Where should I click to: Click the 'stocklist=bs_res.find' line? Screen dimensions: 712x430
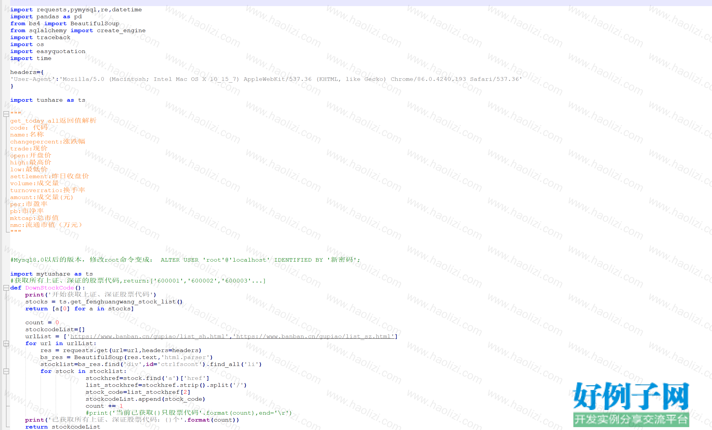[151, 364]
